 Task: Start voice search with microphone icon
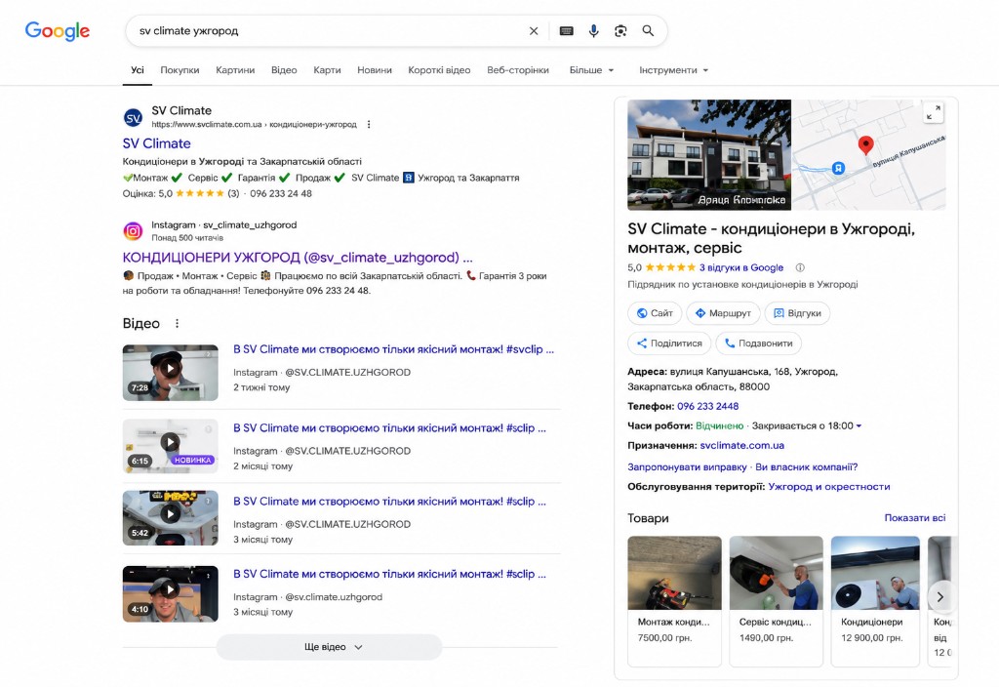[594, 30]
